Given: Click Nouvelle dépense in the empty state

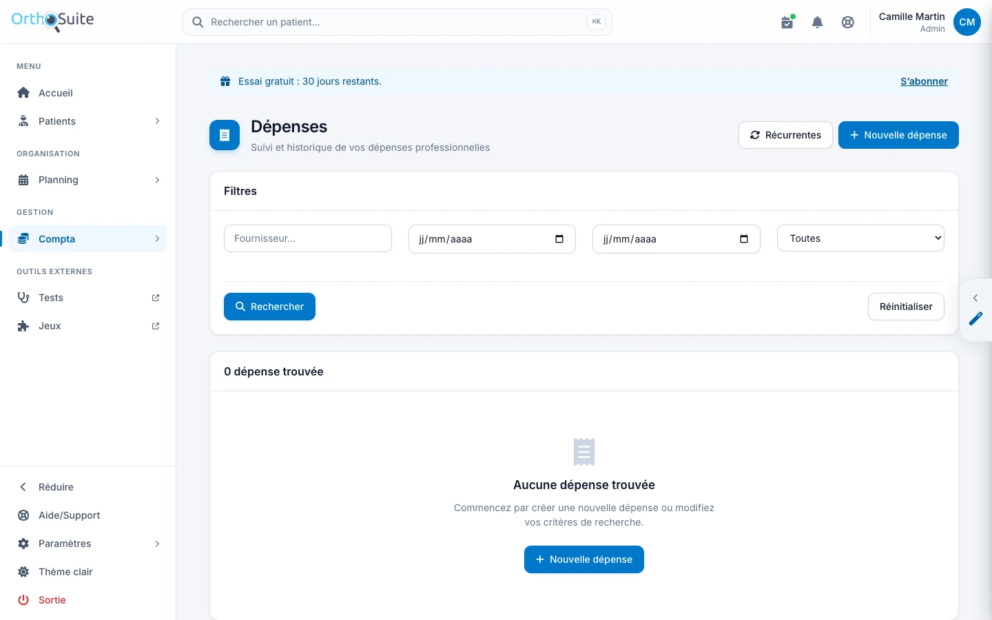Looking at the screenshot, I should (584, 559).
